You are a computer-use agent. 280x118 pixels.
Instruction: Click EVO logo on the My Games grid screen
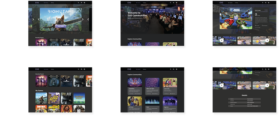tap(37, 69)
